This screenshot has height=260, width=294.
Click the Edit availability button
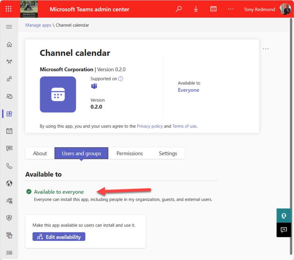[x=59, y=237]
